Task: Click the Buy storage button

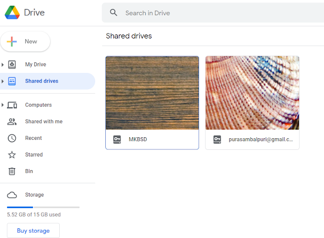Action: click(33, 230)
